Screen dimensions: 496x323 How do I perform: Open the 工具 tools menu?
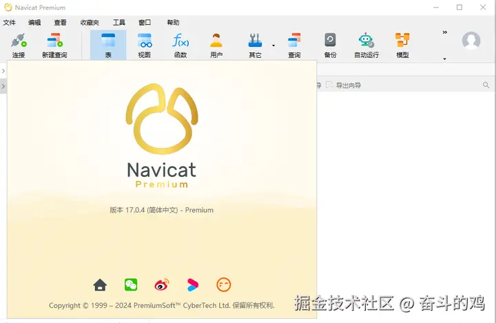coord(119,23)
